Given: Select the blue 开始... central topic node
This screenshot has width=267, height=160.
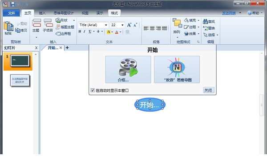Looking at the screenshot, I should point(150,105).
